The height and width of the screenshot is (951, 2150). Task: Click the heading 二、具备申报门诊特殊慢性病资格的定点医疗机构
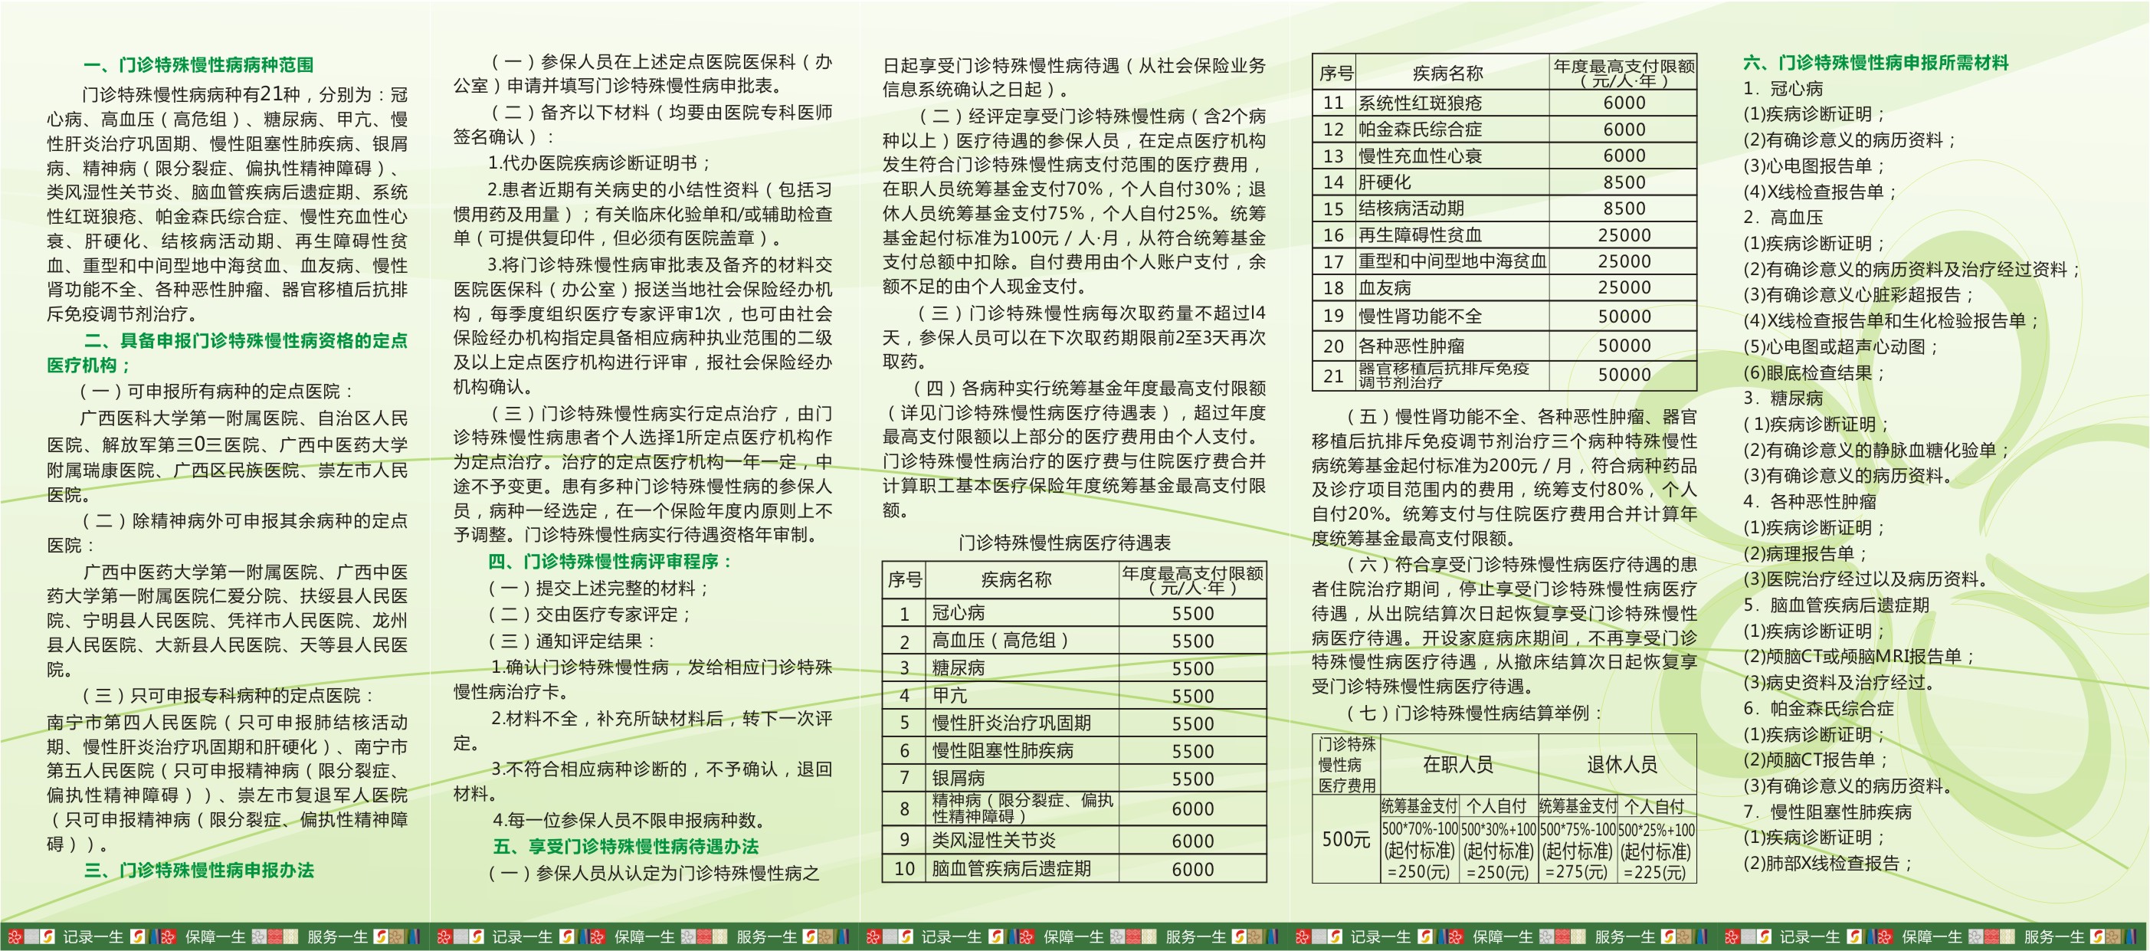[245, 341]
